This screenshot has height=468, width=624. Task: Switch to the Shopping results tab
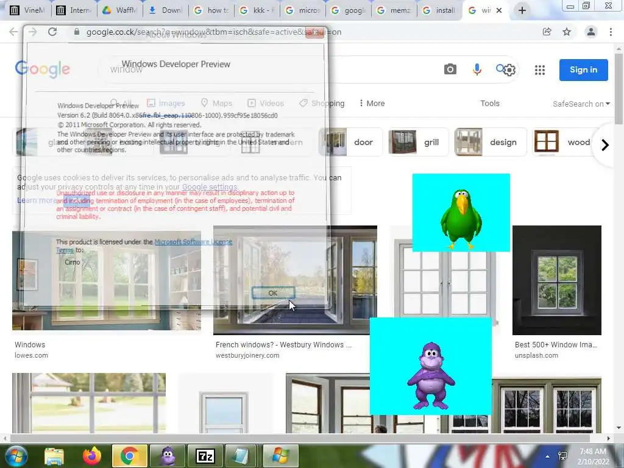click(322, 103)
